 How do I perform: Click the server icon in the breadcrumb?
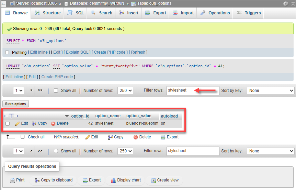13,3
